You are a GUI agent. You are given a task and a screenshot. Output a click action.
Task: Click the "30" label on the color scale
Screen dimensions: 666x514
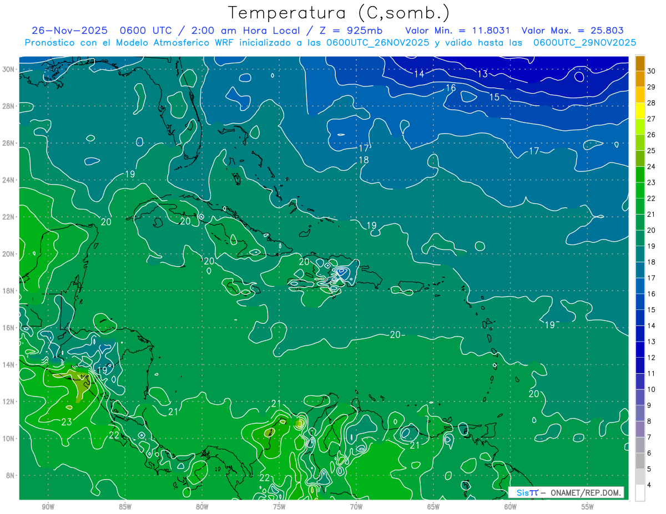[652, 71]
